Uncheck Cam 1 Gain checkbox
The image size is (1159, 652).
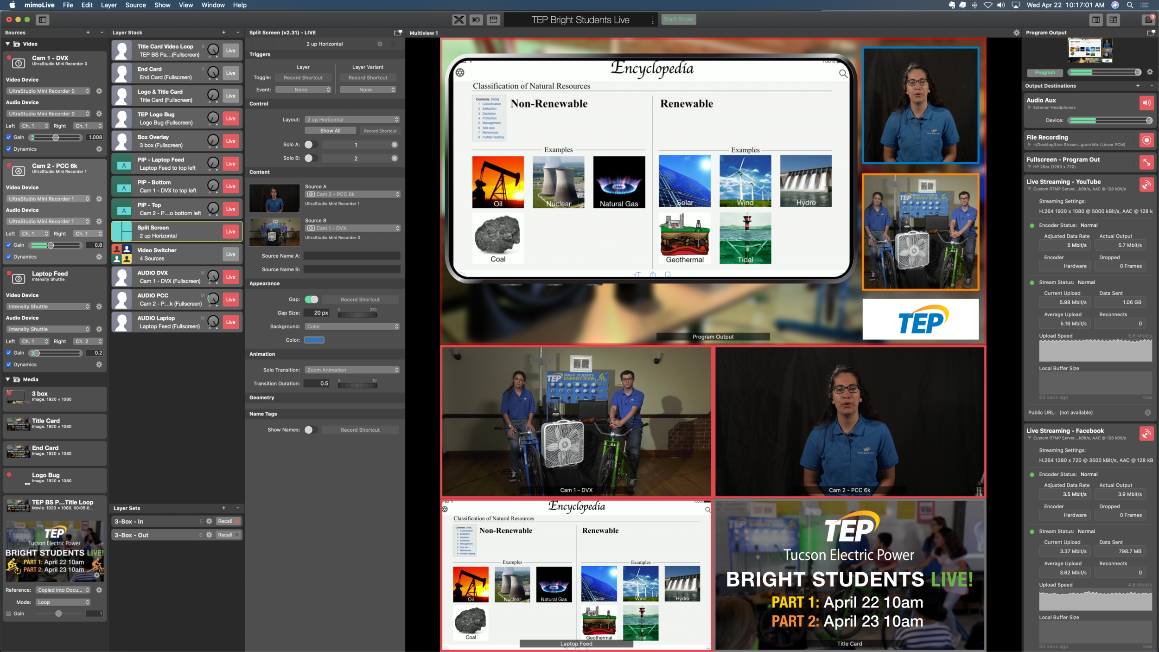click(x=8, y=137)
